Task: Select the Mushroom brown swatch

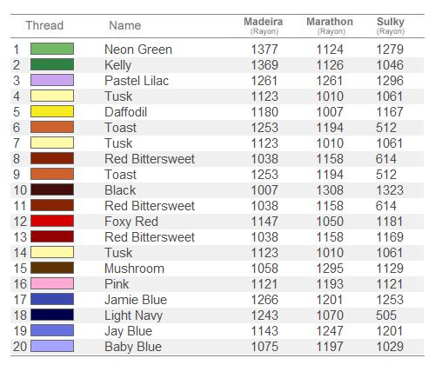Action: (52, 268)
